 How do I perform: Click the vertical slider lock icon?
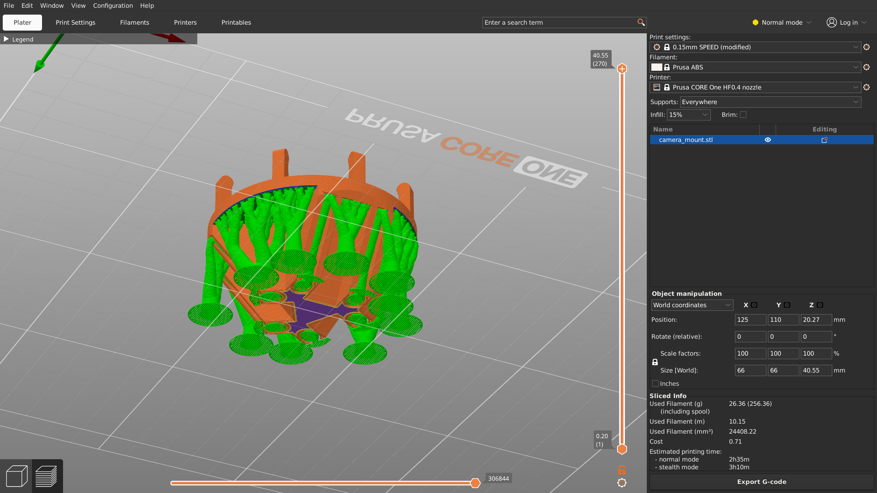tap(622, 470)
